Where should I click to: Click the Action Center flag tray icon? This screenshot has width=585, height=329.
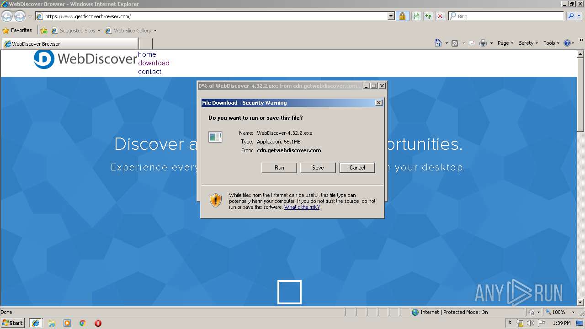point(542,323)
